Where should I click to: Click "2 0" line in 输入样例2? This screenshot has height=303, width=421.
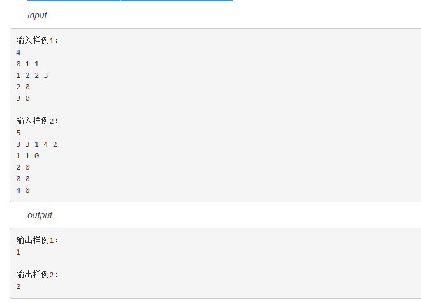click(x=23, y=167)
